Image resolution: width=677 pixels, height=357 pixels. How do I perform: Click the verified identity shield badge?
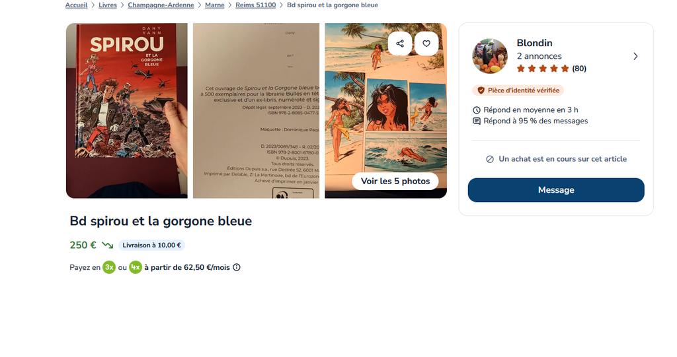click(518, 90)
